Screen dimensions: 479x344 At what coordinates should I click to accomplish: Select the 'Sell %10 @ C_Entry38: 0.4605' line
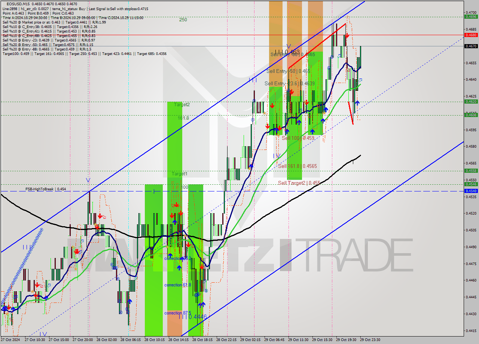[50, 27]
